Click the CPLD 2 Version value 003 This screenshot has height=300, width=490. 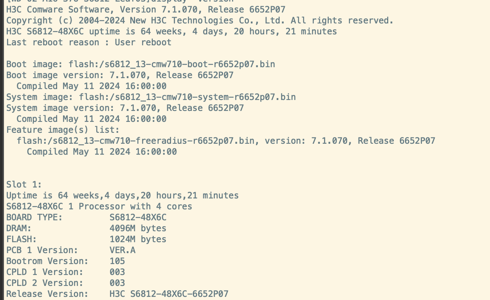(117, 283)
